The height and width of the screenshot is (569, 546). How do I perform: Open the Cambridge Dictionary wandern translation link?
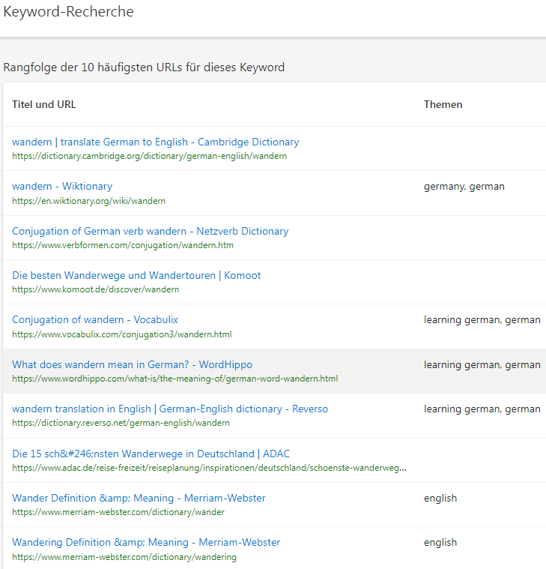click(155, 142)
